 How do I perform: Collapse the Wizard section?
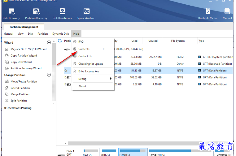pyautogui.click(x=49, y=42)
